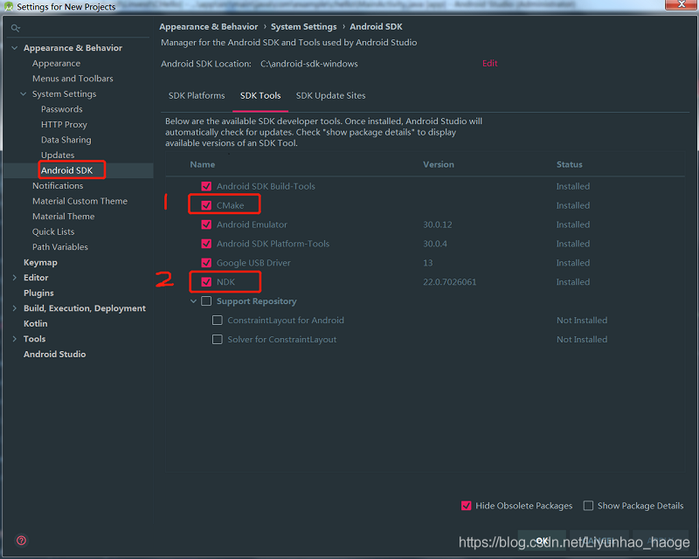The height and width of the screenshot is (559, 699).
Task: Collapse the Support Repository group
Action: (x=193, y=301)
